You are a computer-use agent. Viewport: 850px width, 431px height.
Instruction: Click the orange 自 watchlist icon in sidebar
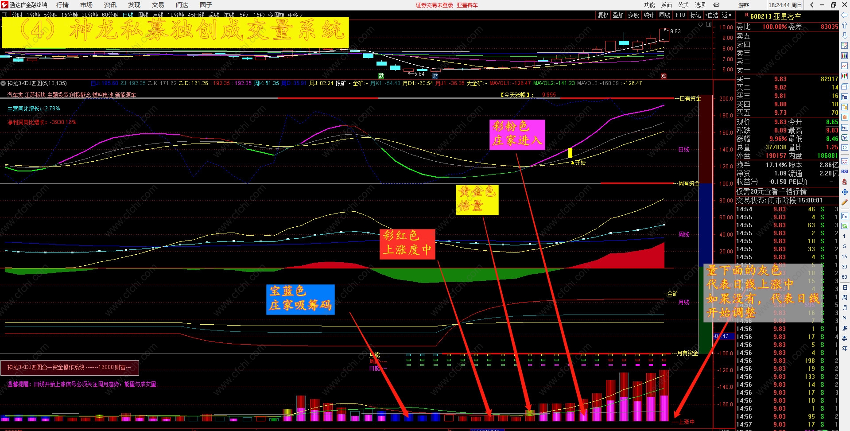[844, 117]
